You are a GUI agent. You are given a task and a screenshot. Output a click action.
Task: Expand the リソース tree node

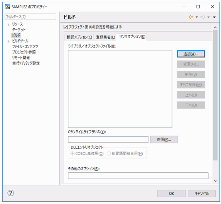tap(8, 25)
